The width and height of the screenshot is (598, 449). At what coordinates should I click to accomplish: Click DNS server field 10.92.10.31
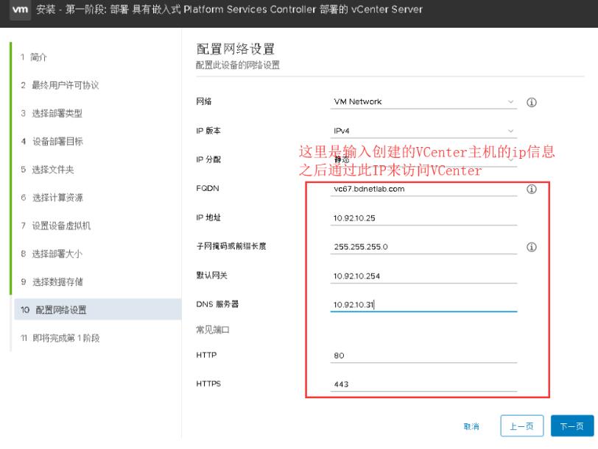423,305
